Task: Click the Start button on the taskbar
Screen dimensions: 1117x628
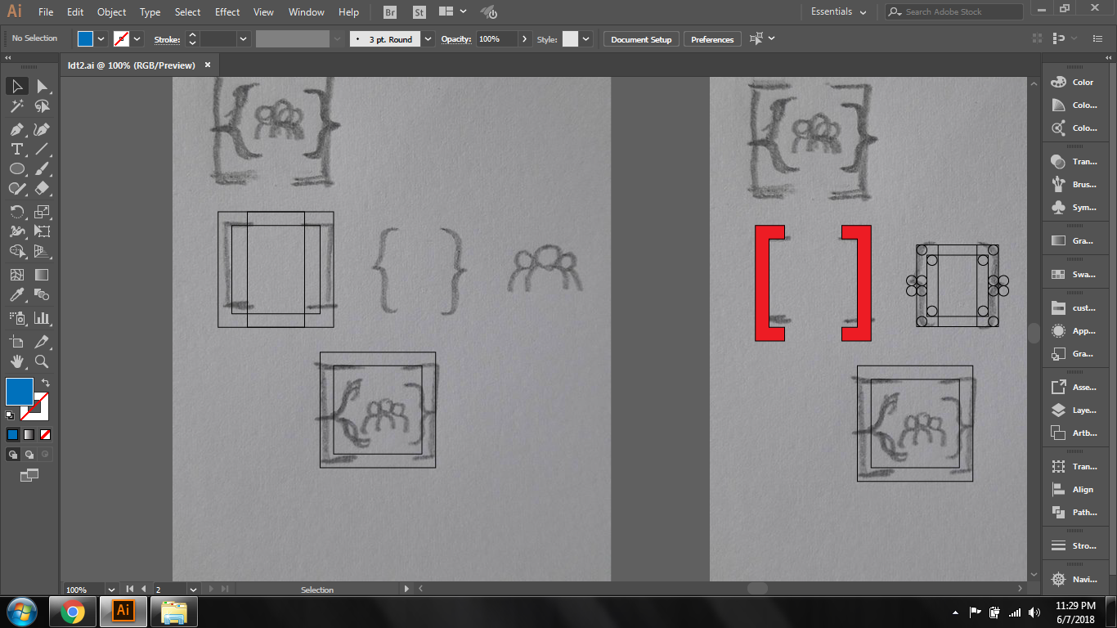Action: [21, 612]
